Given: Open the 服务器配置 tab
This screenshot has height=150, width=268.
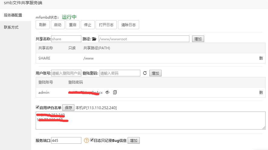Looking at the screenshot, I should click(x=13, y=15).
